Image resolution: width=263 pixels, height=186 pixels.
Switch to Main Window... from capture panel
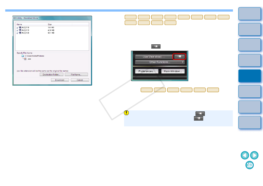[x=173, y=71]
